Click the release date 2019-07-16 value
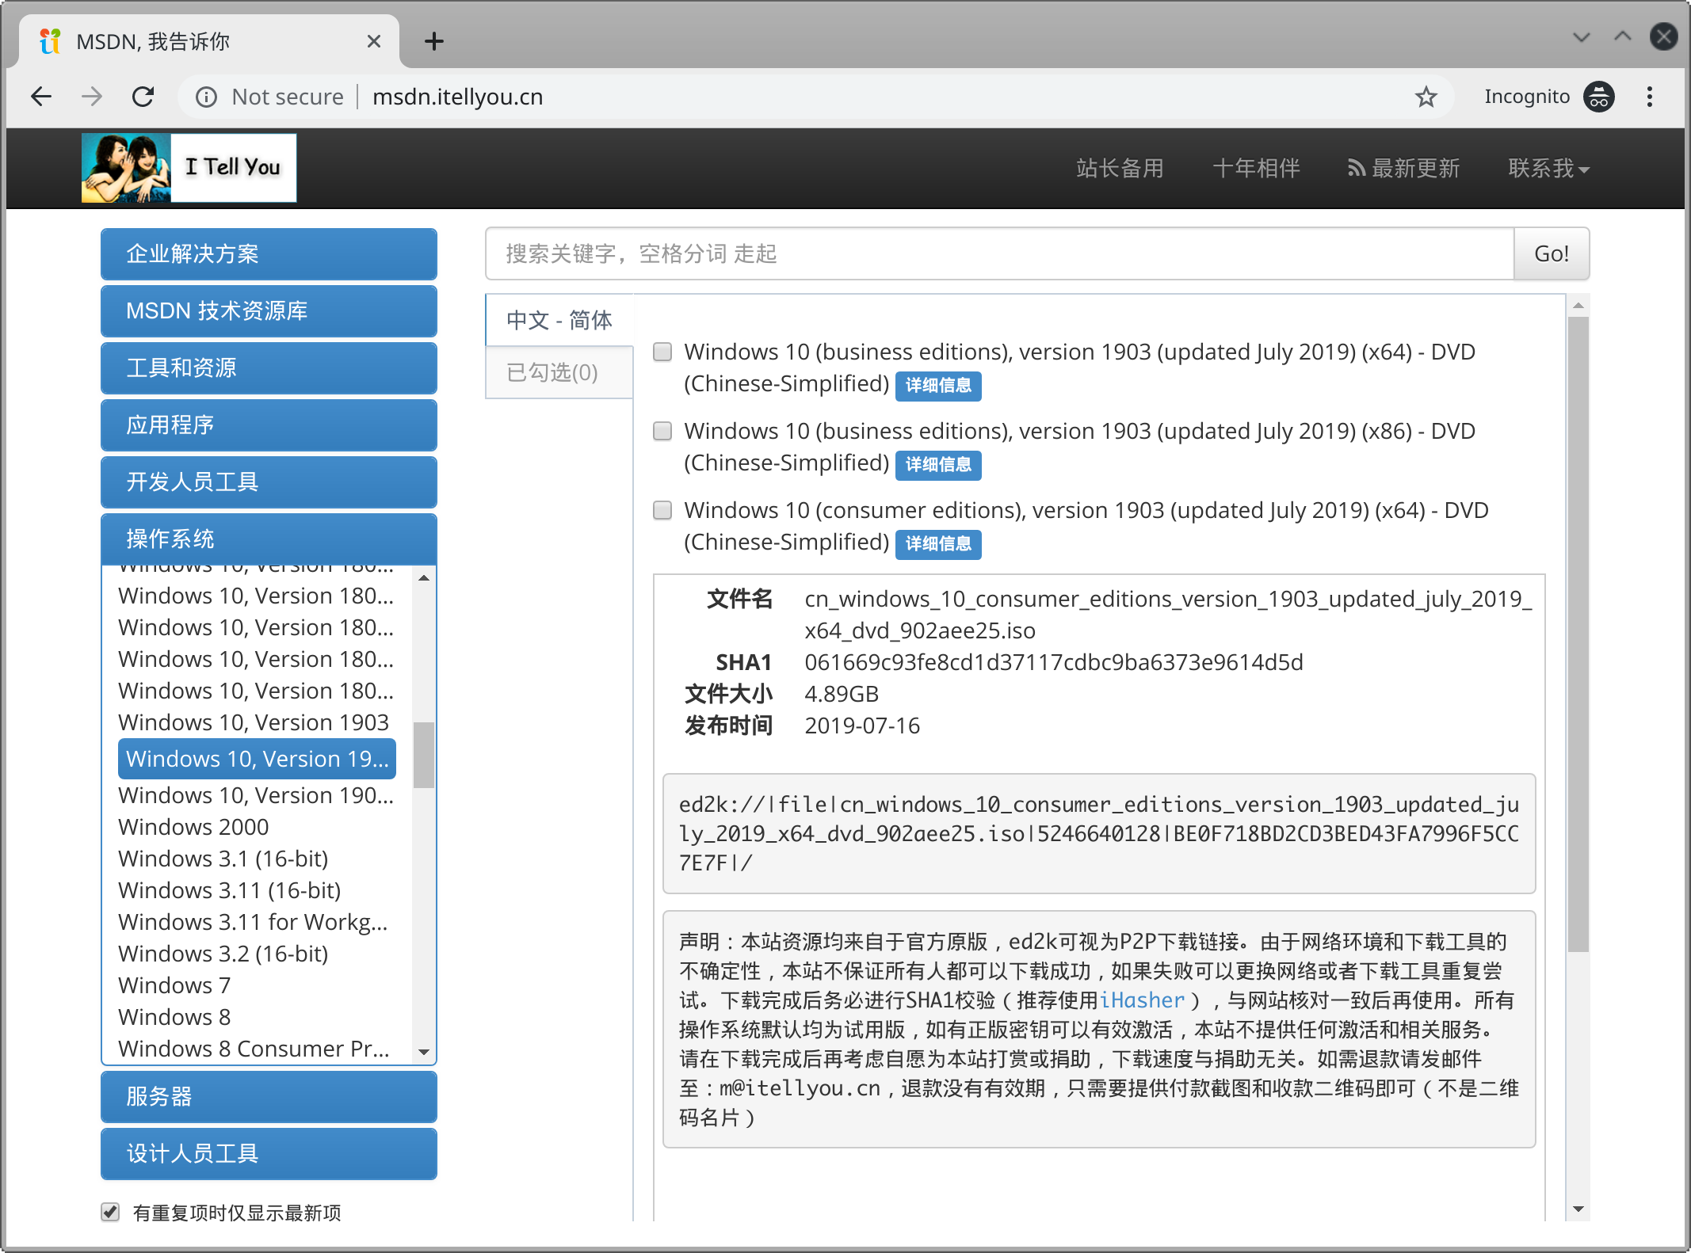The width and height of the screenshot is (1691, 1253). pos(862,726)
